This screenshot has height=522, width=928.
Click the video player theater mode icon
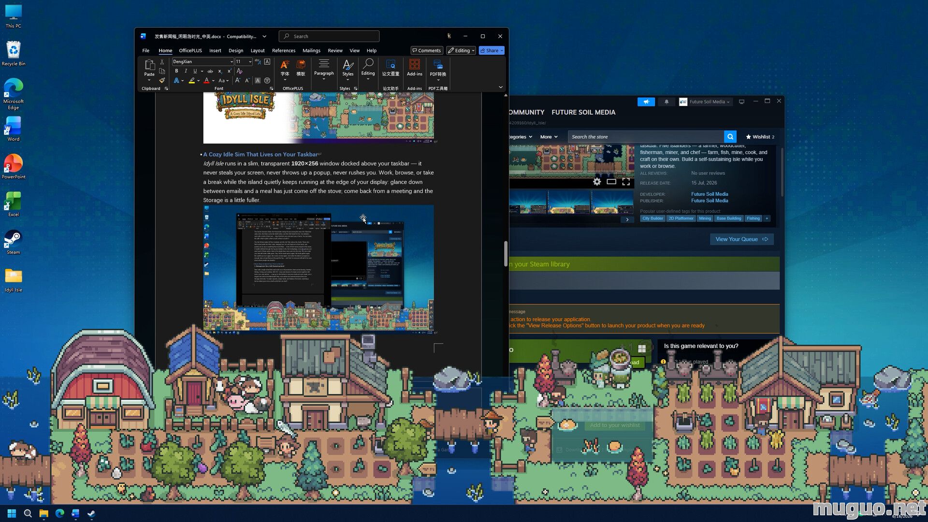(611, 182)
